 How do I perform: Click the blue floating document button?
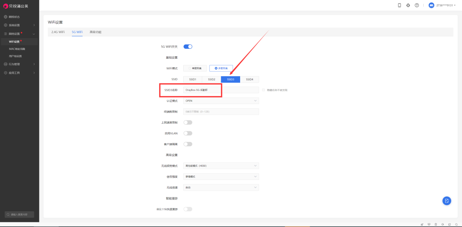447,201
